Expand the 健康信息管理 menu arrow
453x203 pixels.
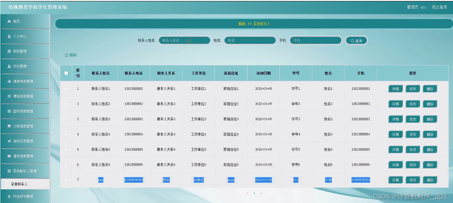coord(45,81)
